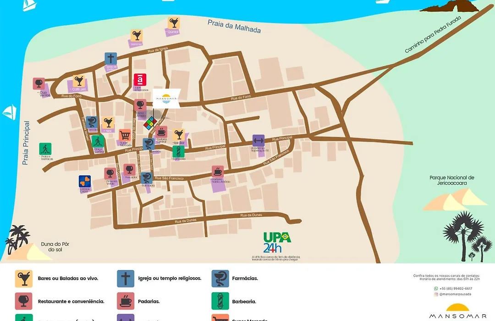Open the Pescador restaurant icon
495x321 pixels.
pos(129,170)
